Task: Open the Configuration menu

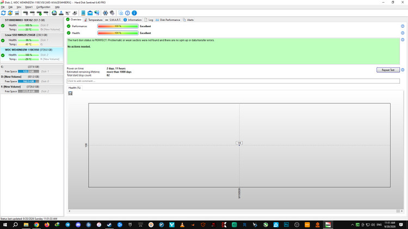Action: (43, 7)
